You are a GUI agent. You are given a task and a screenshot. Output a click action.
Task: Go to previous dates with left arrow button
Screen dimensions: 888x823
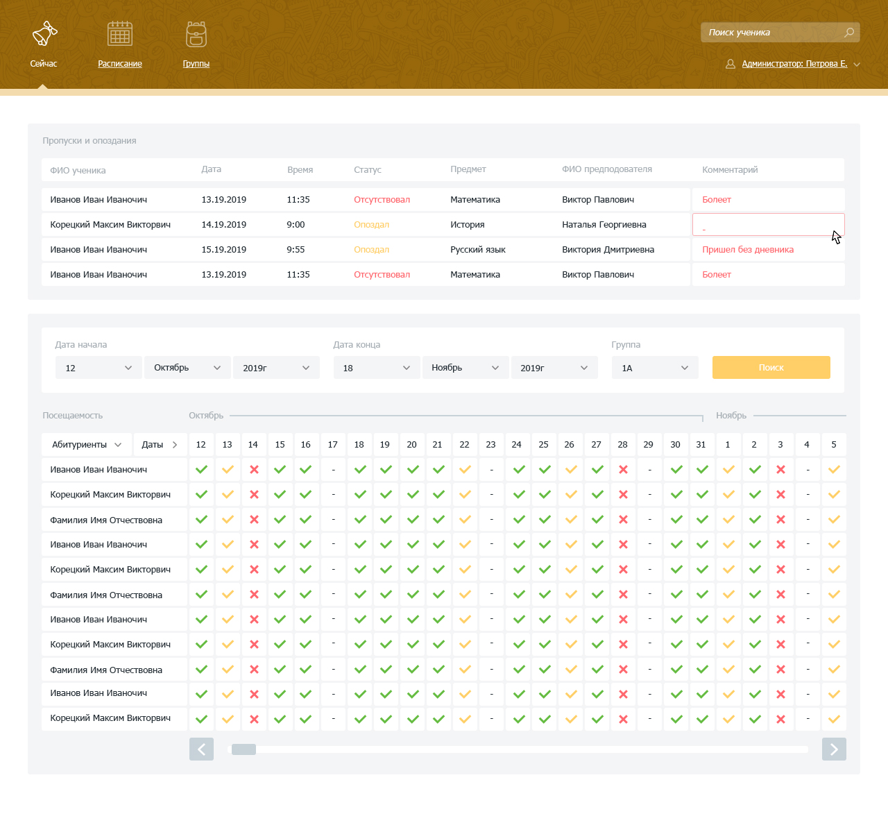click(x=201, y=749)
